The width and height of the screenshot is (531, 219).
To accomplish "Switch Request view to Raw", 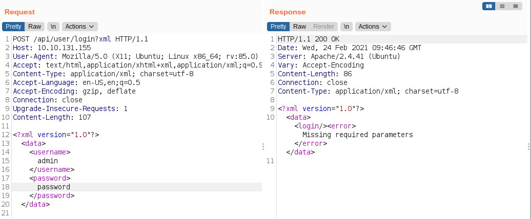I will [34, 27].
